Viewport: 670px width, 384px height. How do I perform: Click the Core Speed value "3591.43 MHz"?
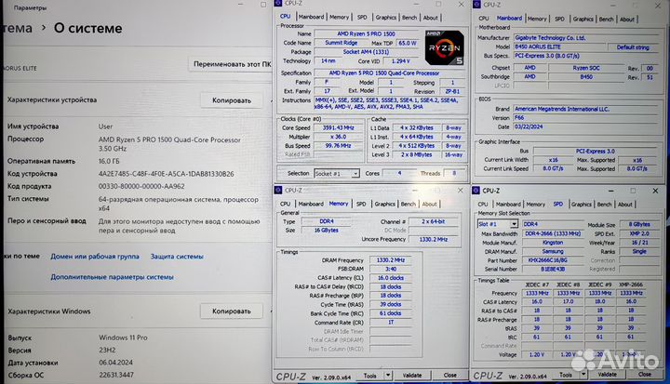pos(339,127)
